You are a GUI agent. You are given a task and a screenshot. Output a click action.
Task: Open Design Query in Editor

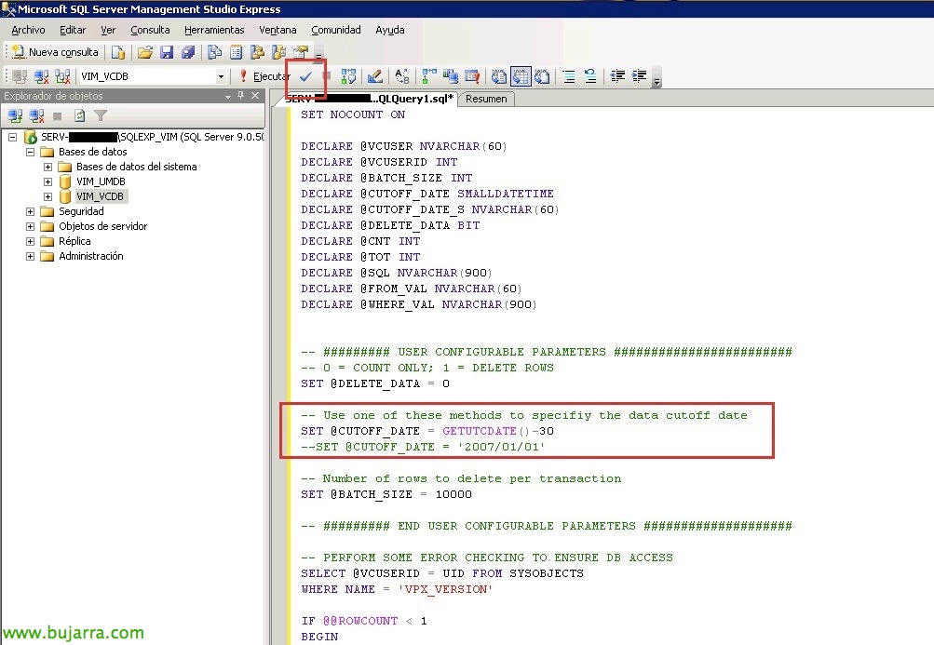[x=374, y=76]
